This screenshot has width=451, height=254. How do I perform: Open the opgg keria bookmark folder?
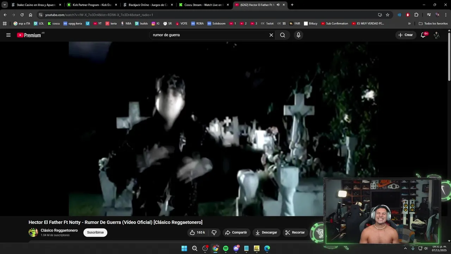coord(73,24)
